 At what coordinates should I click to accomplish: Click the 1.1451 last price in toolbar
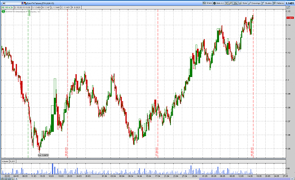click(289, 3)
